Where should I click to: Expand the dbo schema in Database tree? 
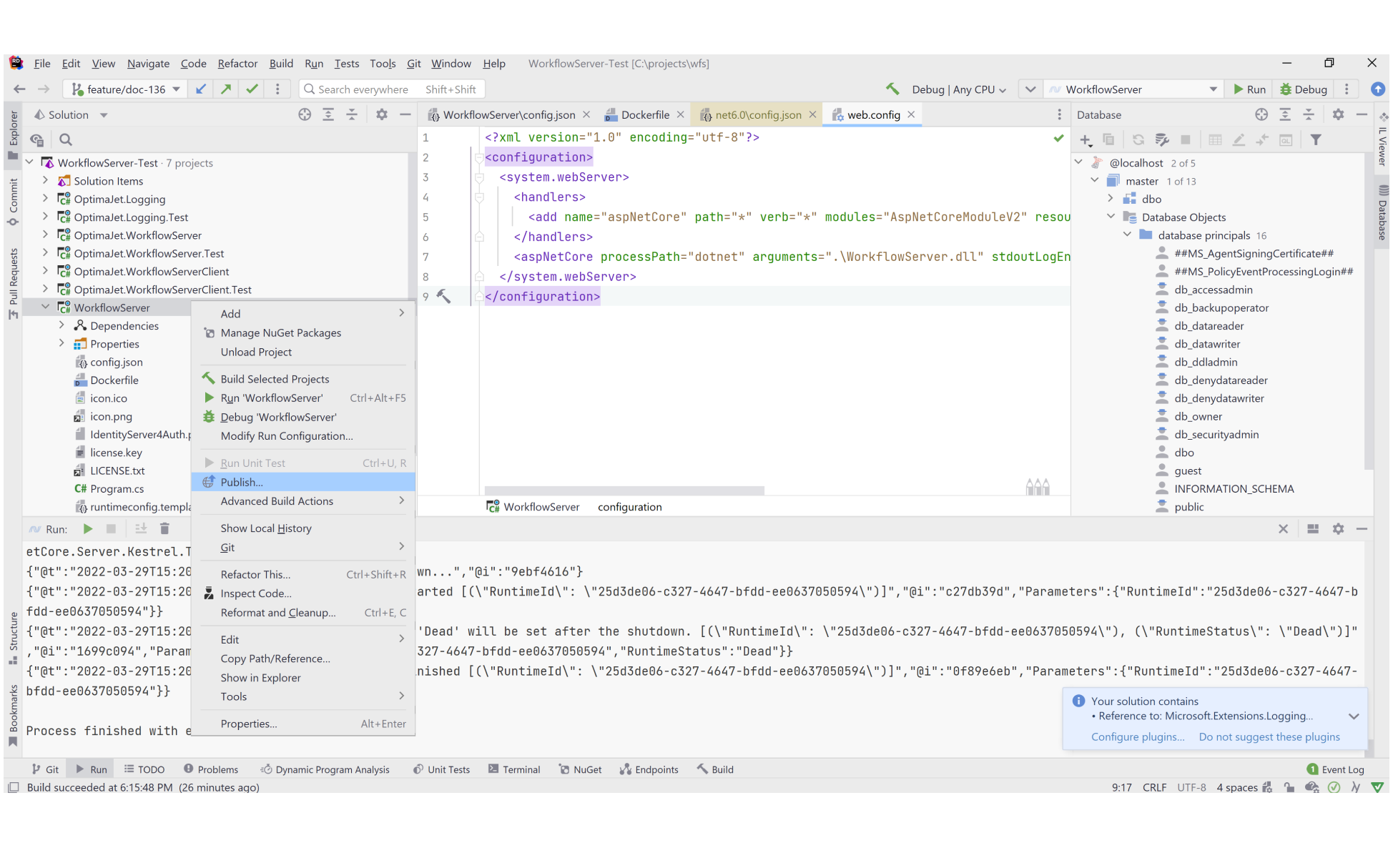click(x=1111, y=199)
